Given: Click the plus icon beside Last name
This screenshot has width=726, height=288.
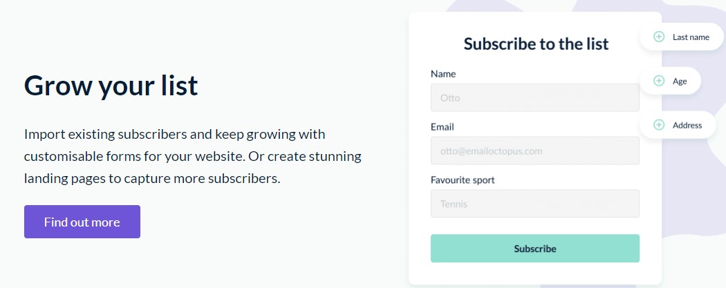Looking at the screenshot, I should (658, 37).
